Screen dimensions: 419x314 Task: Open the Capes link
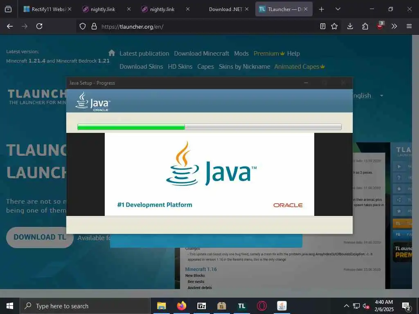205,67
